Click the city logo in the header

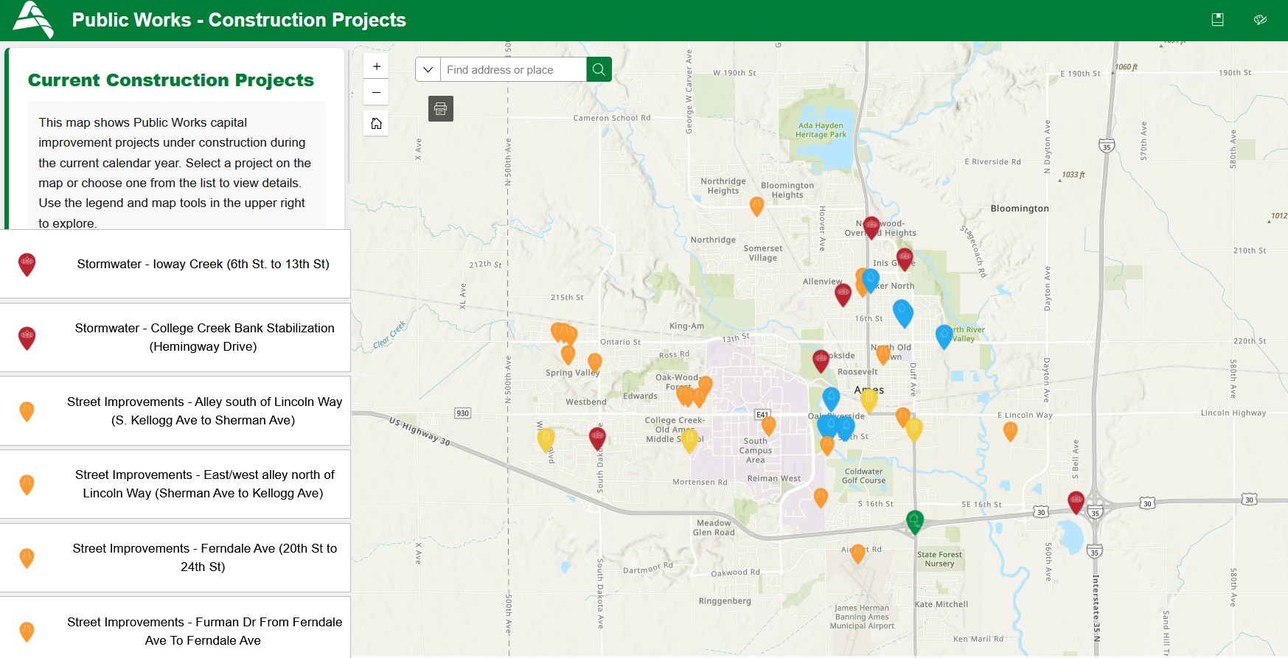pyautogui.click(x=33, y=20)
